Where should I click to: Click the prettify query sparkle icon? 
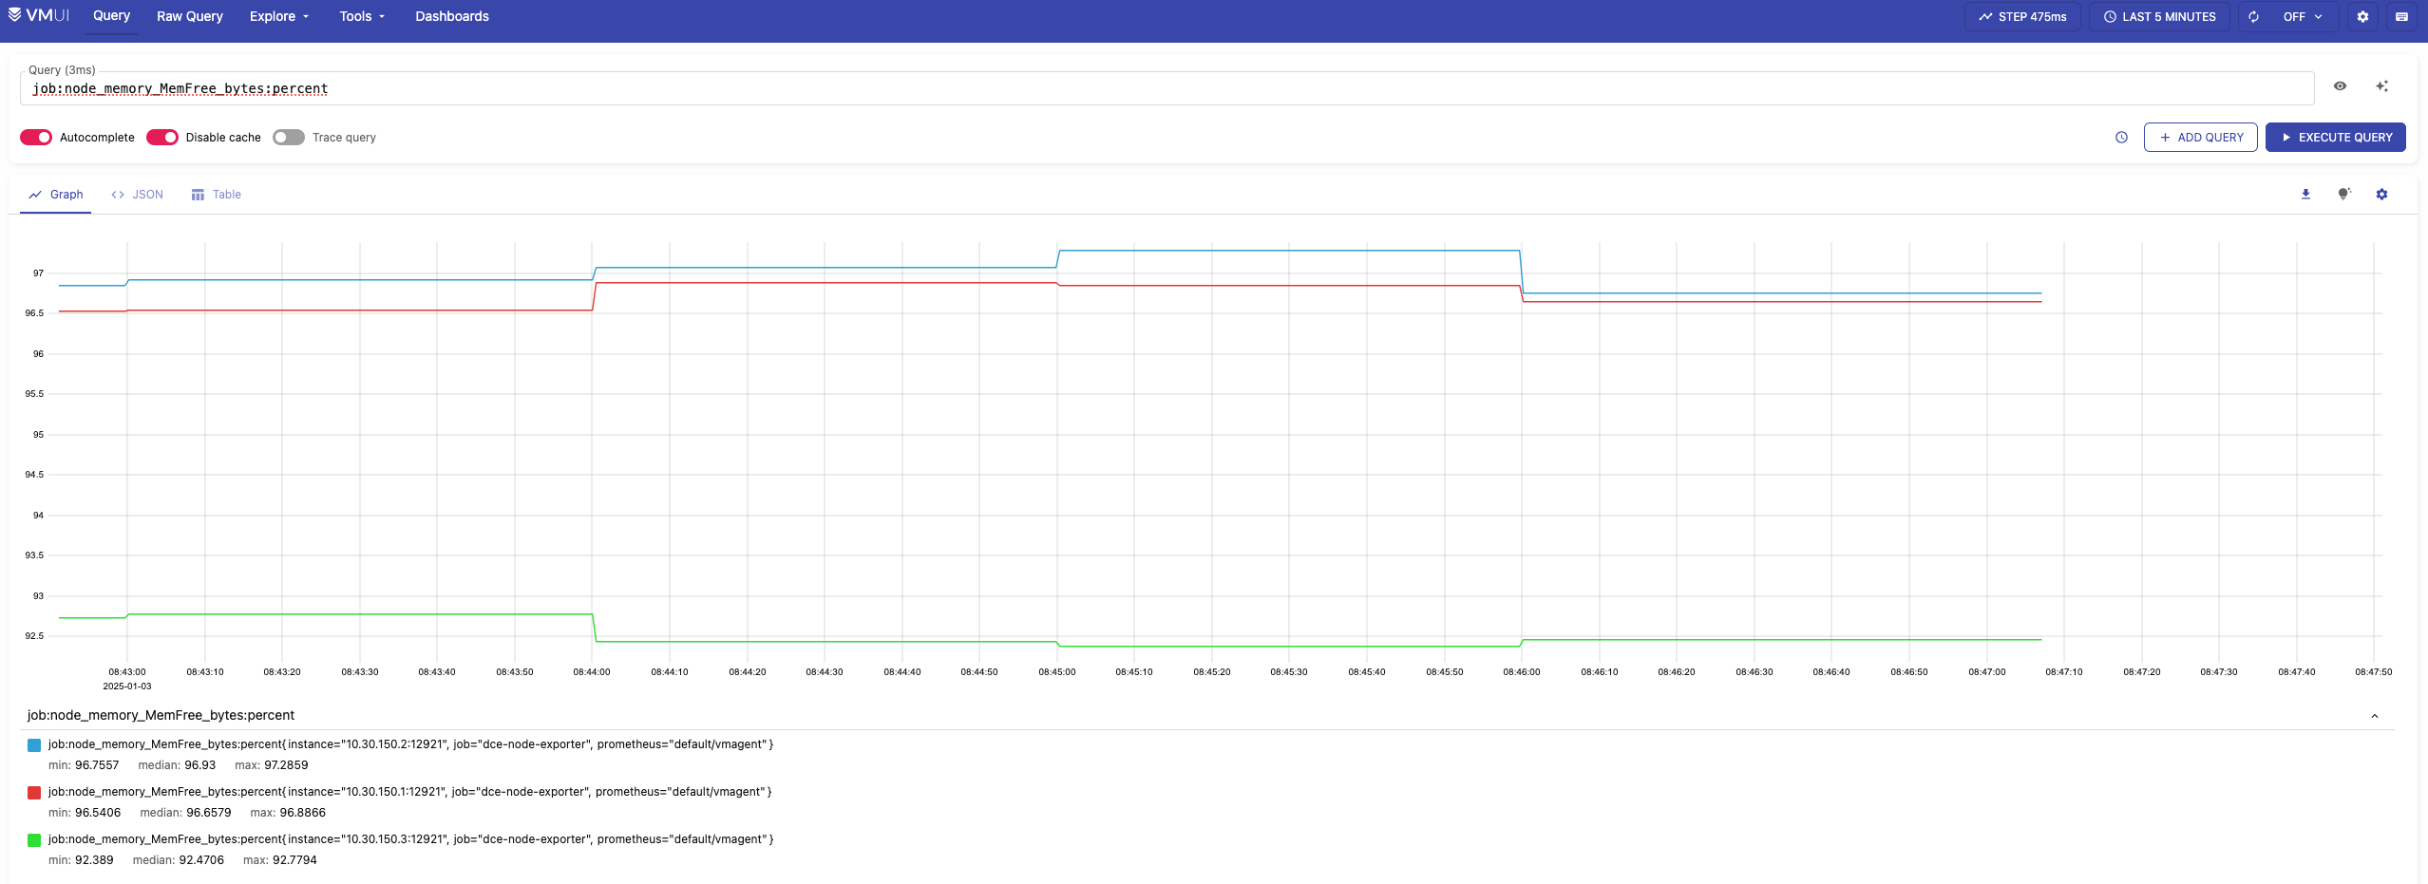[2381, 86]
